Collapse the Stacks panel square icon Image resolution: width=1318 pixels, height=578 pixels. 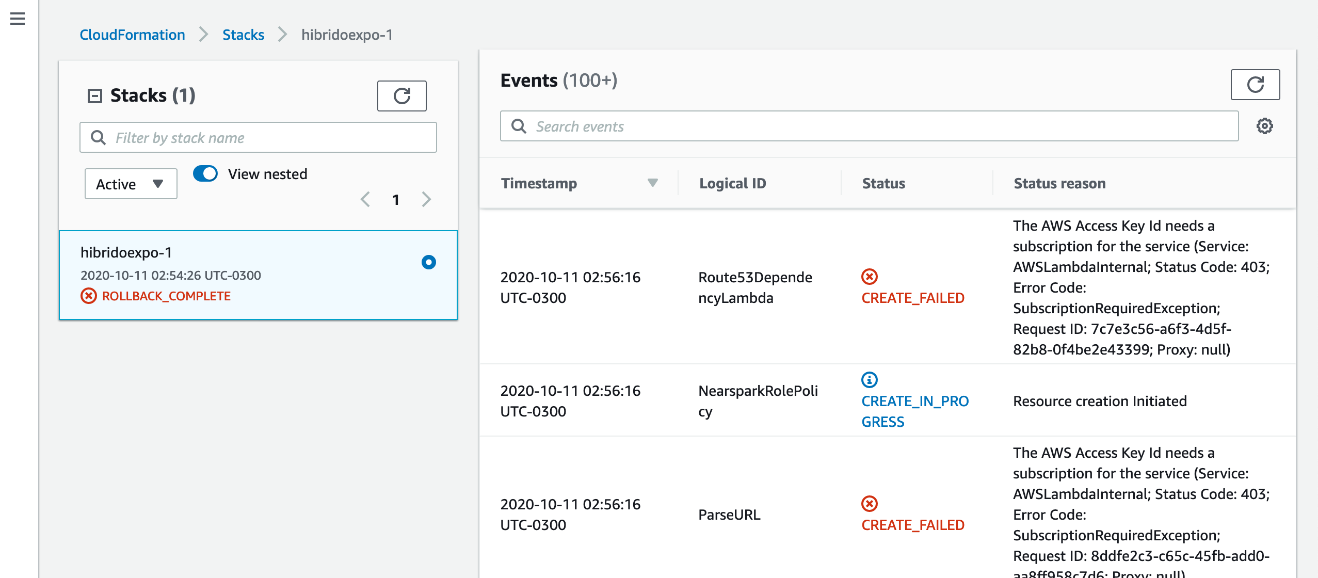pos(95,96)
